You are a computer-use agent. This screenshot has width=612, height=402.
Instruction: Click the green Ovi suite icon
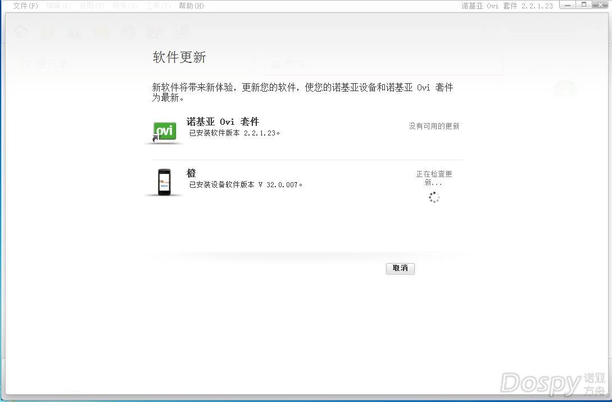coord(164,132)
